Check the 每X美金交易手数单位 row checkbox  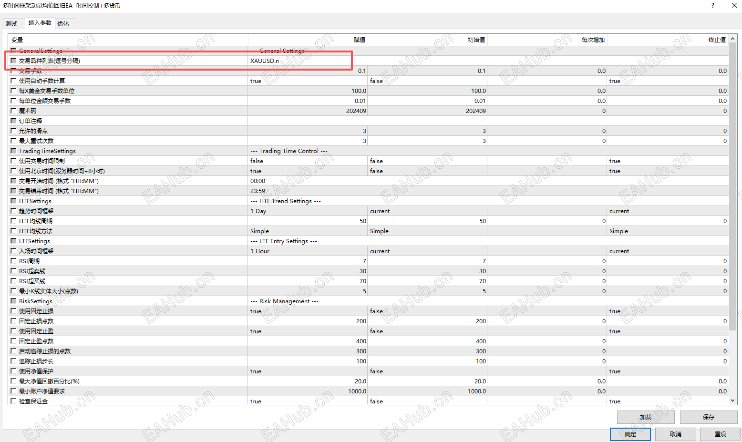pos(13,91)
